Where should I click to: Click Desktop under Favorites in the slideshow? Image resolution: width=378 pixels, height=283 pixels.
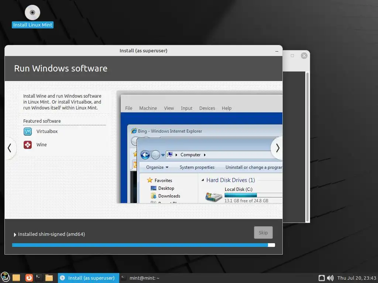(166, 188)
